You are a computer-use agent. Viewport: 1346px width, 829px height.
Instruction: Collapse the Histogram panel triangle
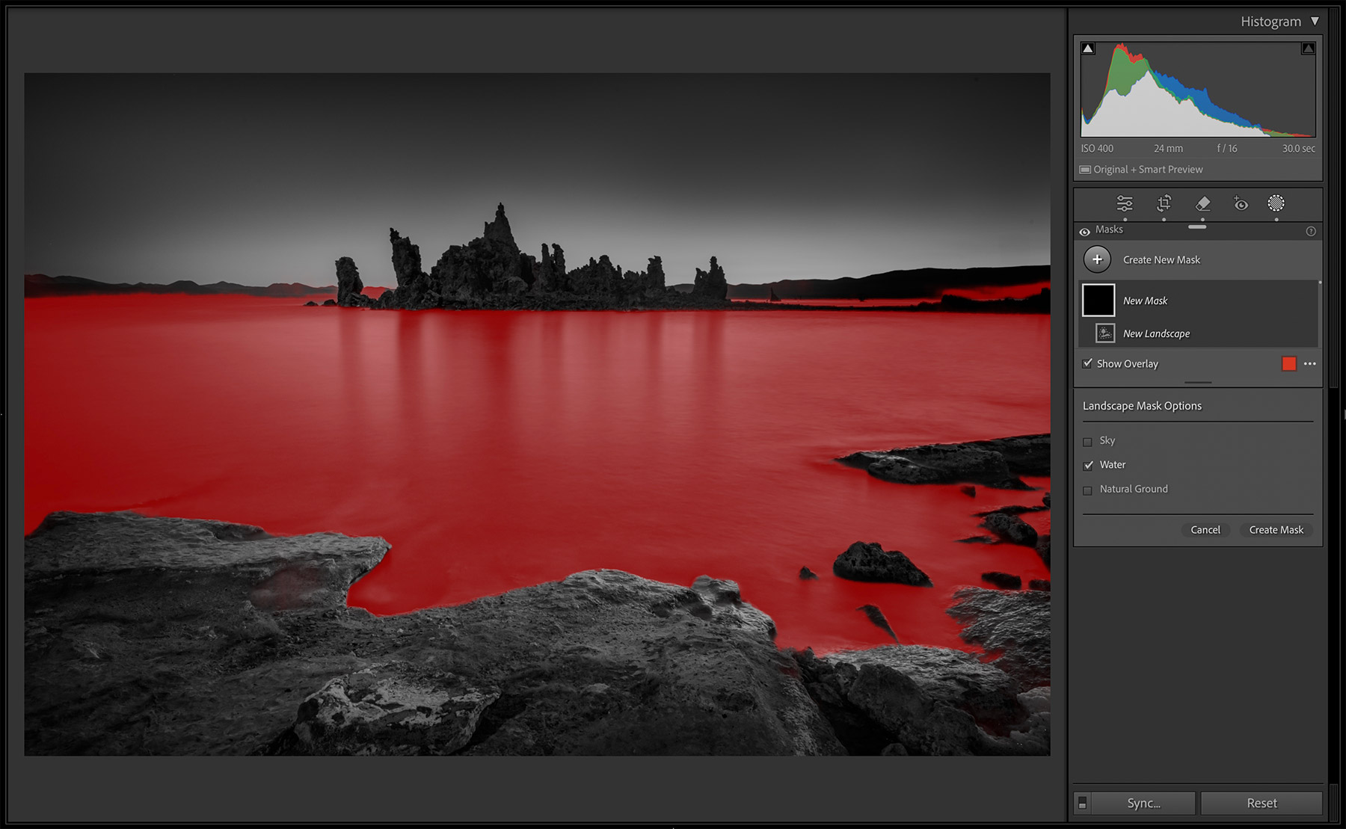tap(1315, 21)
